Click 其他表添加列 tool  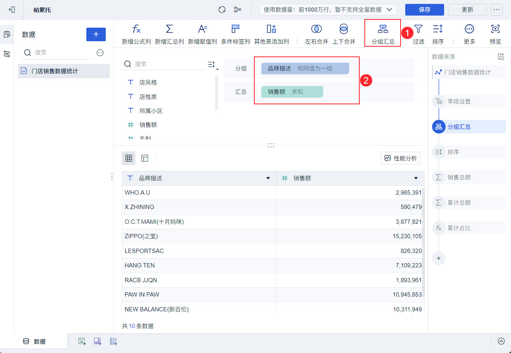pos(271,35)
